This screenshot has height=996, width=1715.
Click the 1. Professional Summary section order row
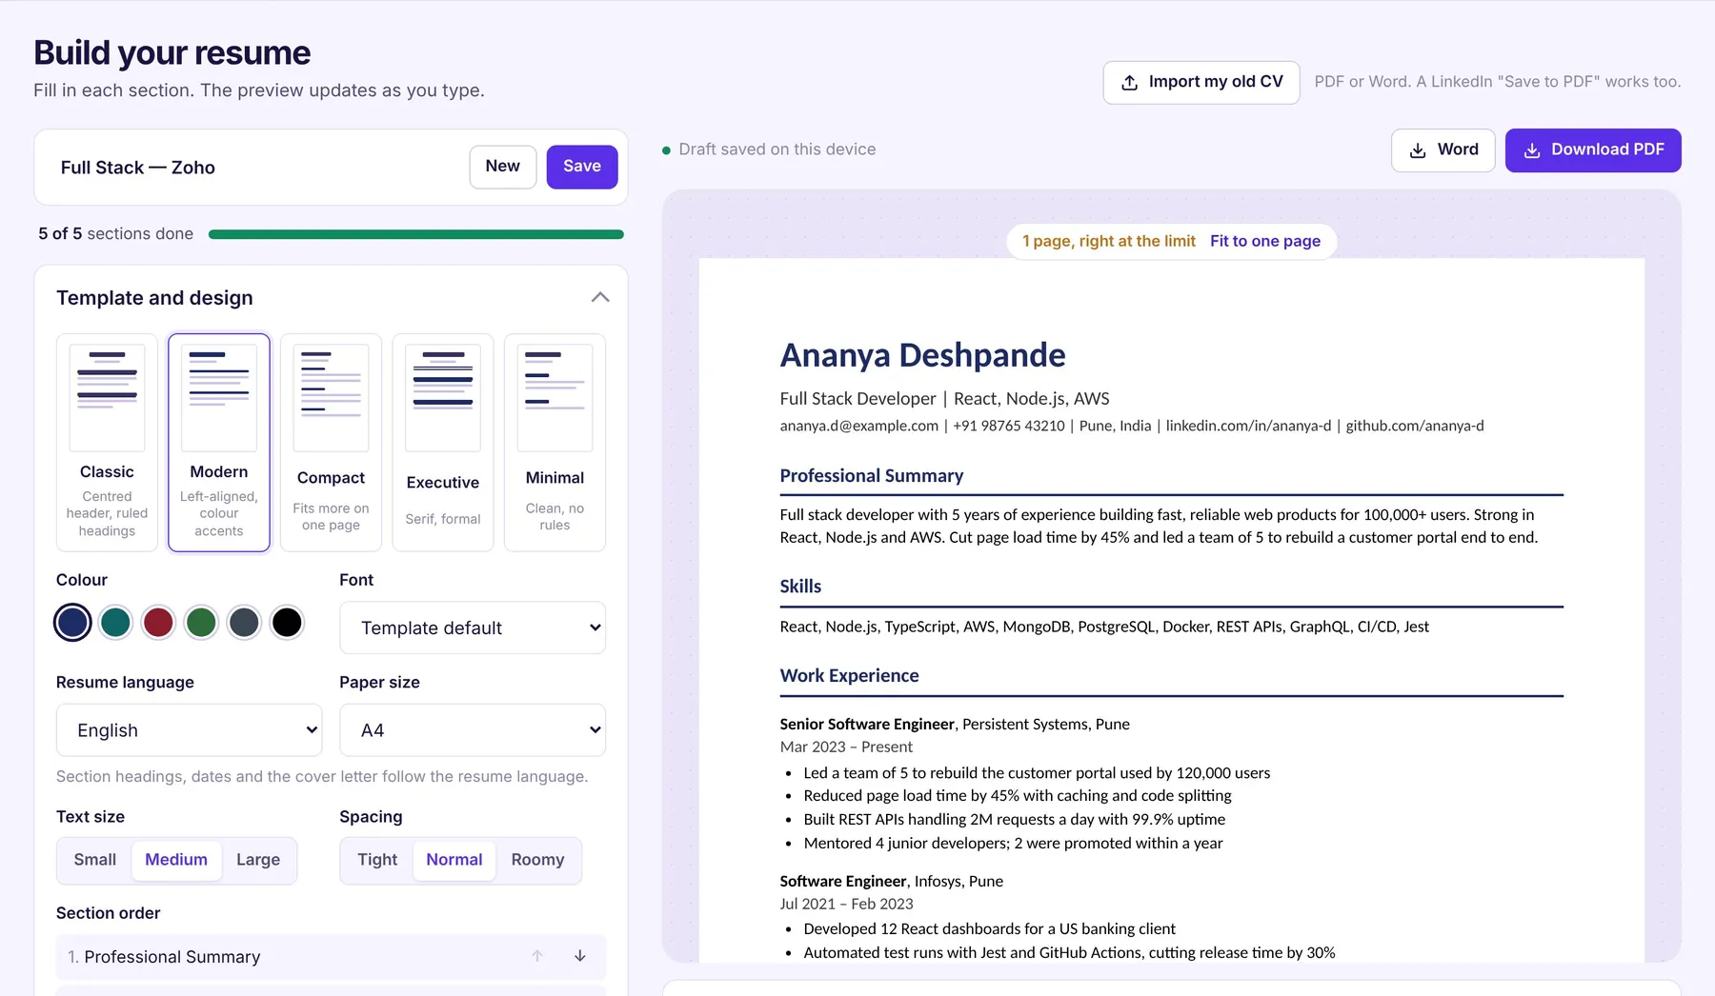tap(331, 957)
